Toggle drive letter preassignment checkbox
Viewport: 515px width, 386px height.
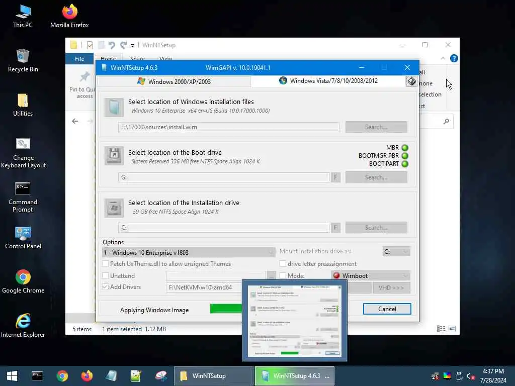[283, 263]
